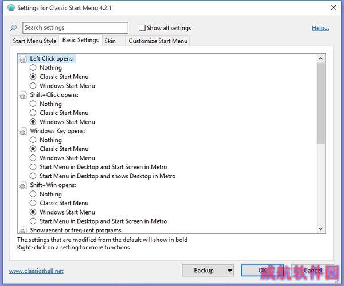The image size is (344, 286).
Task: Select Nothing under Left Click opens
Action: pos(33,67)
